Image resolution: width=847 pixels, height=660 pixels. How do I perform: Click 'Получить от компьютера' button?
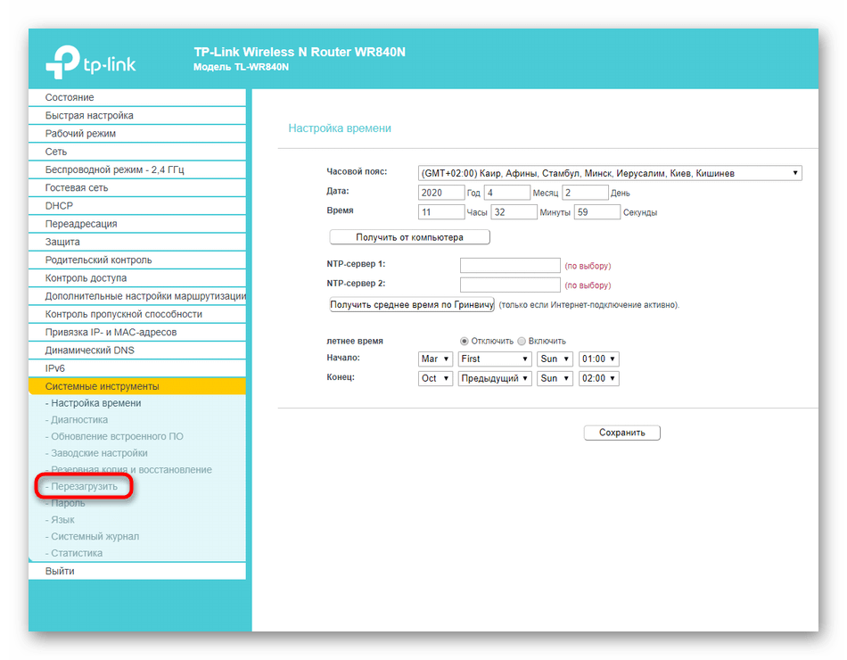(x=409, y=237)
